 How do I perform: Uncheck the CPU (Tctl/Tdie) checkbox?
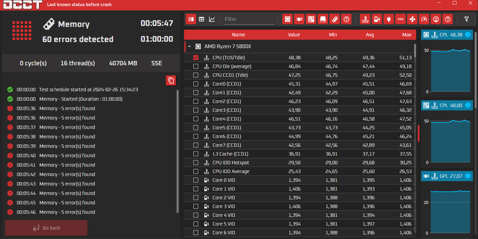click(196, 58)
